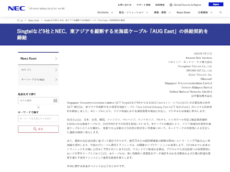The height and width of the screenshot is (172, 230).
Task: Click Singapore Telecommunications Limited in company list
Action: click(x=188, y=83)
